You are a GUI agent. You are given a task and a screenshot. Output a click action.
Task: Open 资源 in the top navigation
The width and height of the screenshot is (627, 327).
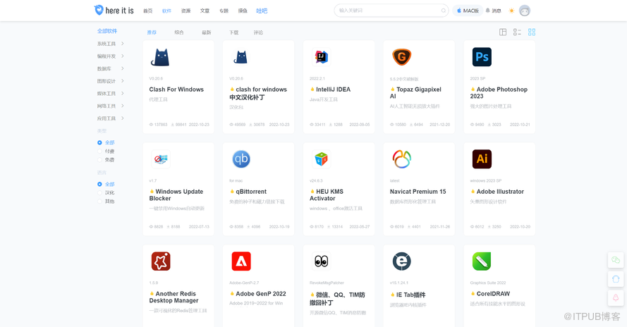click(186, 11)
